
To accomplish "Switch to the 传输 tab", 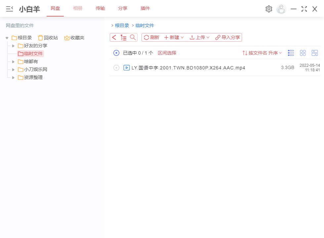I will point(100,8).
